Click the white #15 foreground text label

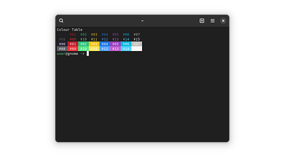(x=137, y=39)
